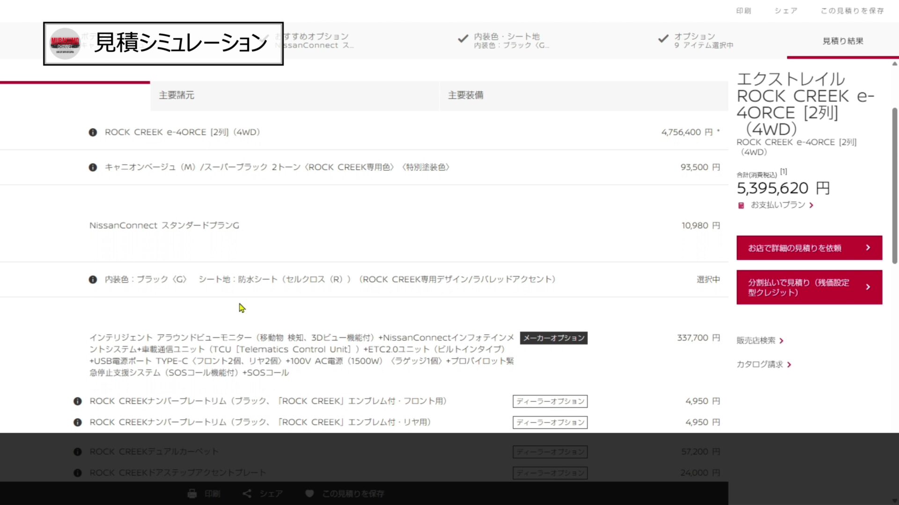This screenshot has width=899, height=505.
Task: Click メーカーオプション badge on around view monitor row
Action: (553, 338)
